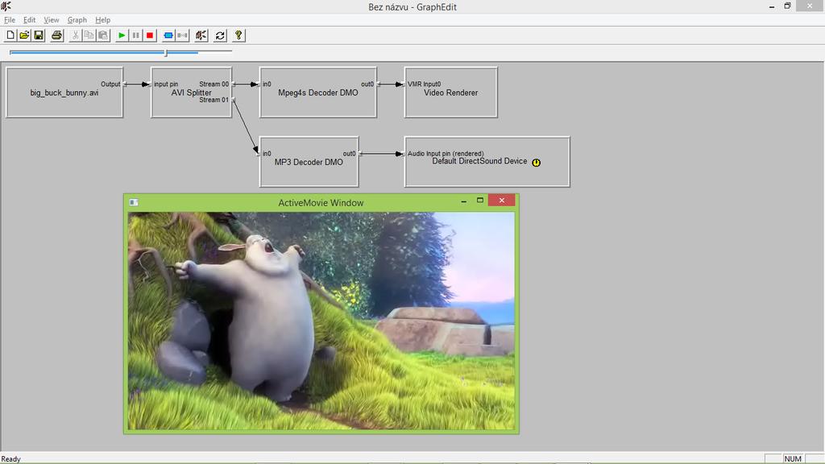
Task: Click the Paste clipboard toolbar icon
Action: pos(103,35)
